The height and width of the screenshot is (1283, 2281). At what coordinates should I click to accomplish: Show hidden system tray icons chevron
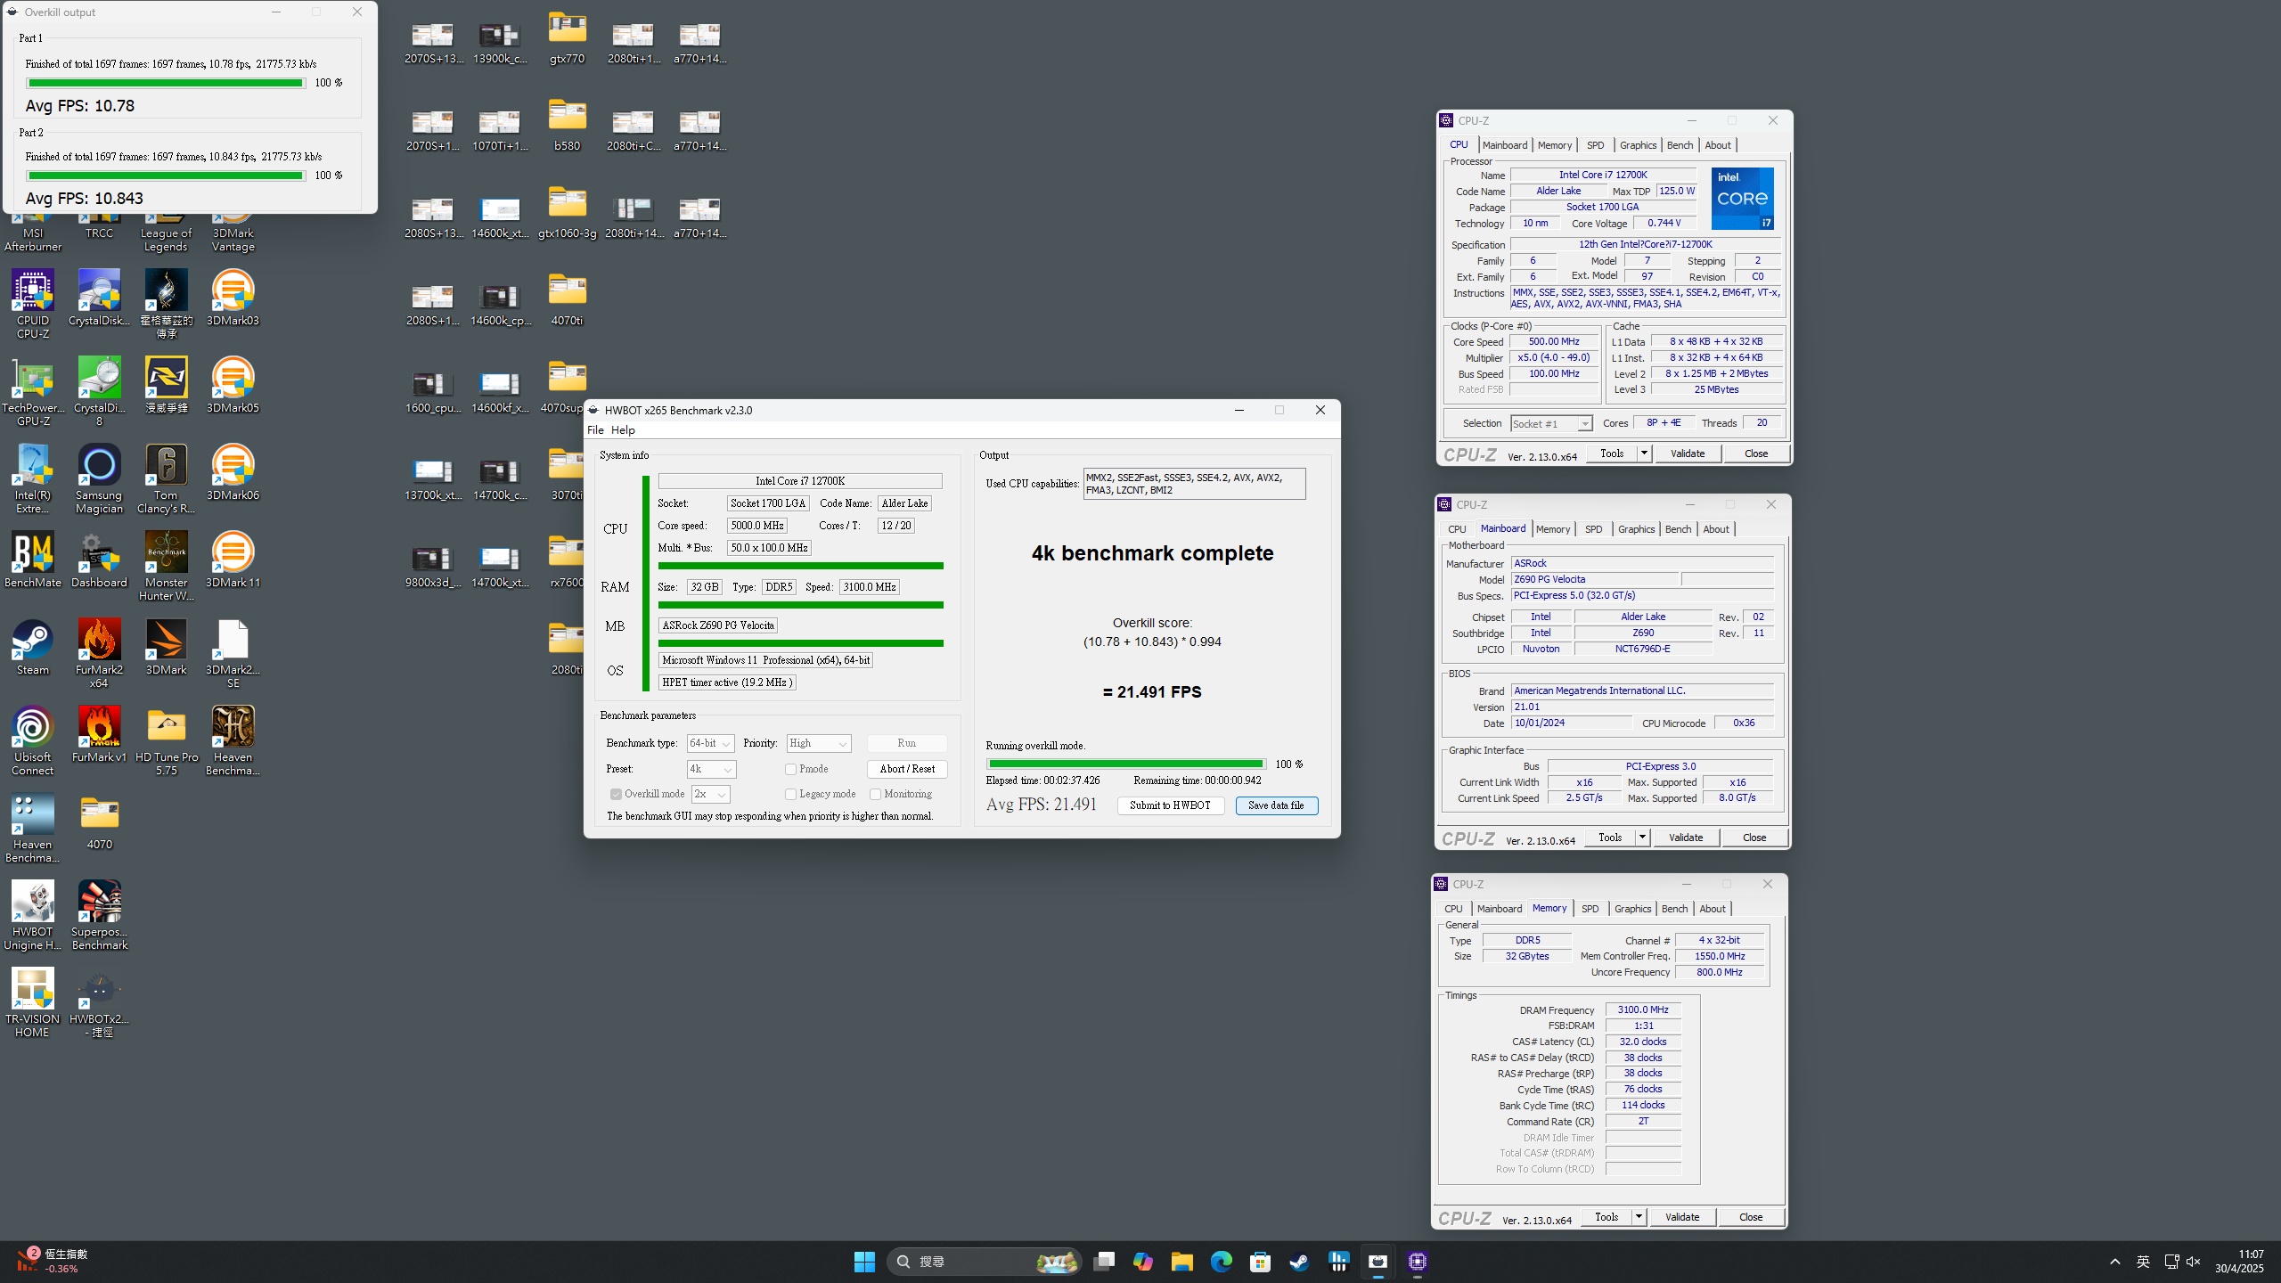pyautogui.click(x=2114, y=1262)
